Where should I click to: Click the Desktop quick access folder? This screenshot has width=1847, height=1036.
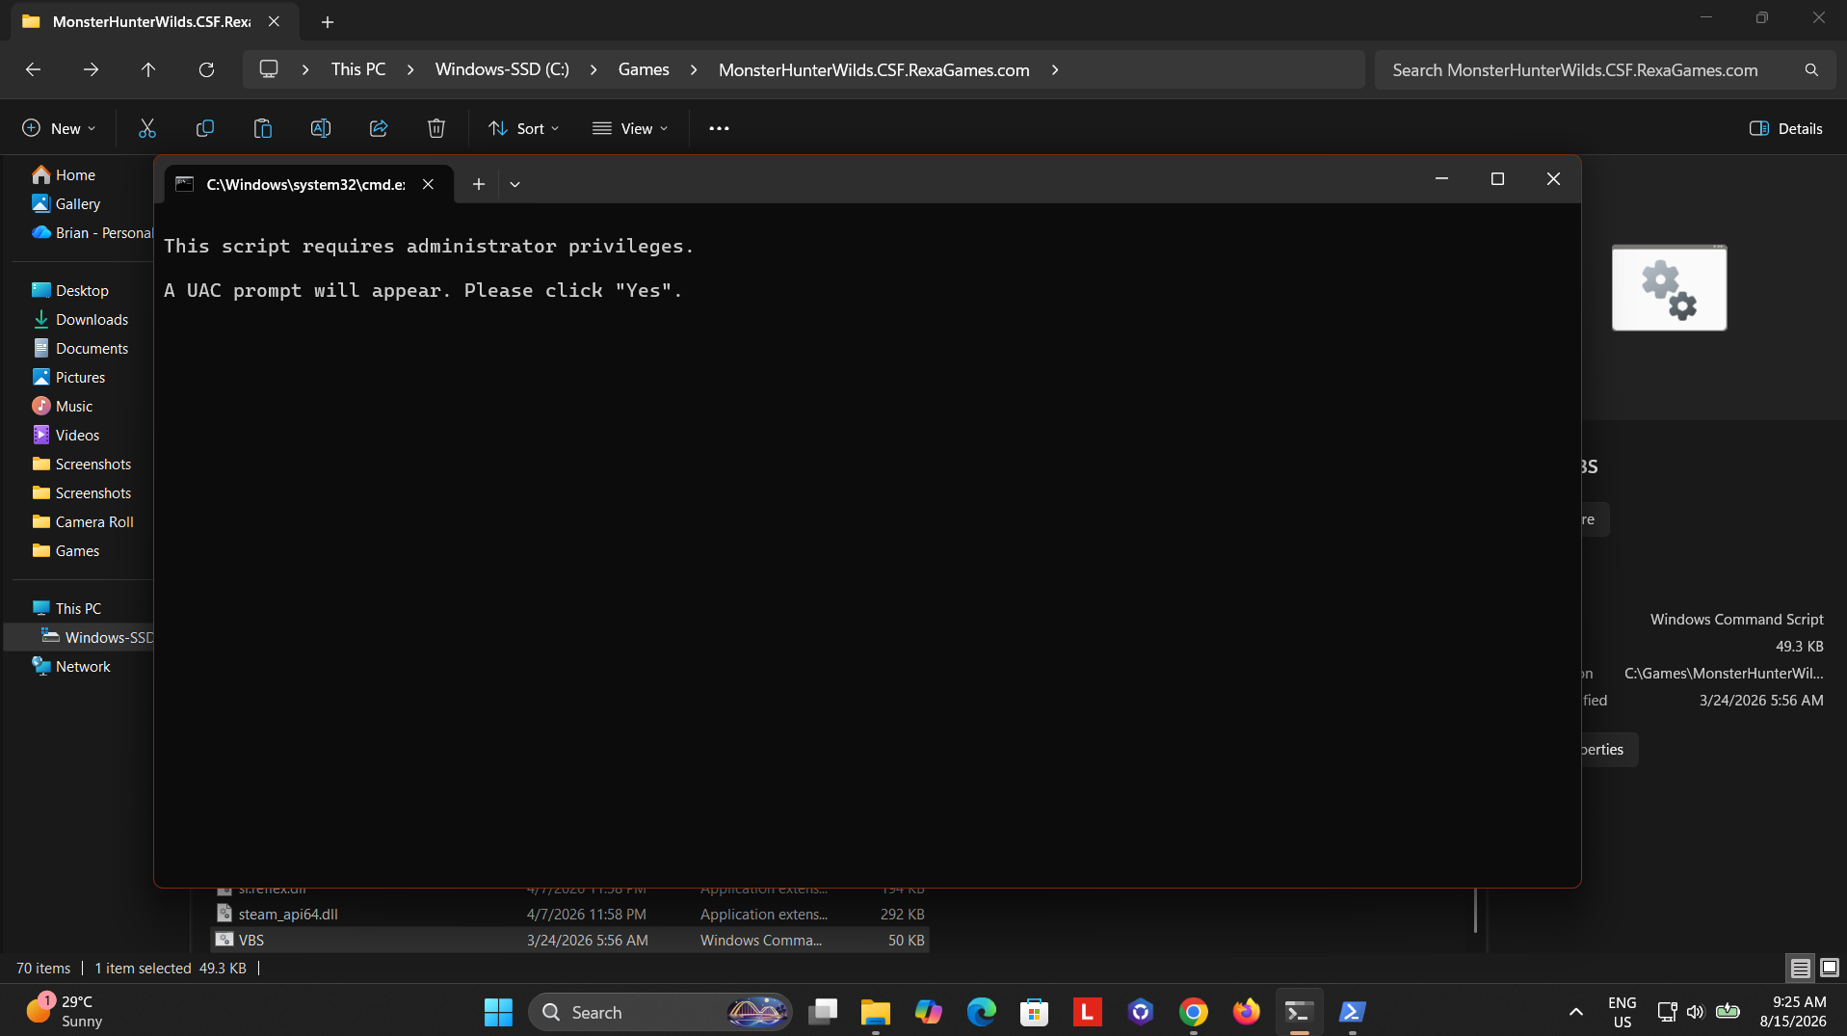pyautogui.click(x=82, y=290)
